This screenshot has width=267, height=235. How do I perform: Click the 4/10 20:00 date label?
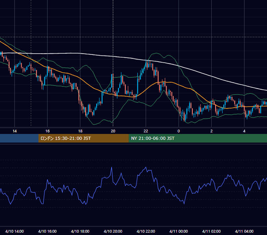point(113,231)
